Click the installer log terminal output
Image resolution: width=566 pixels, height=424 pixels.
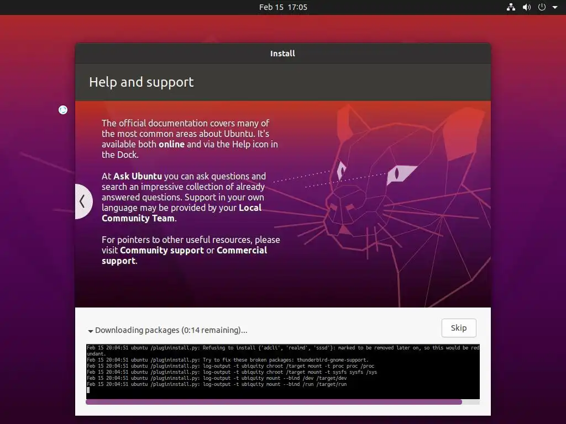[x=282, y=372]
